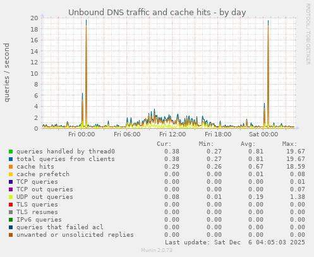The width and height of the screenshot is (314, 257).
Task: Click the UDP out queries Max value 1.38
Action: 298,197
